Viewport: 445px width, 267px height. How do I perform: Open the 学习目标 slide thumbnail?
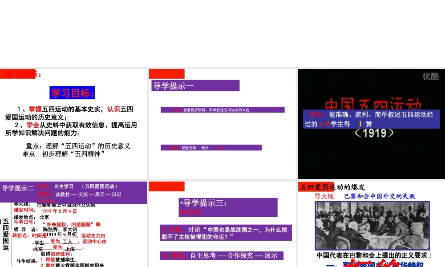coord(73,124)
